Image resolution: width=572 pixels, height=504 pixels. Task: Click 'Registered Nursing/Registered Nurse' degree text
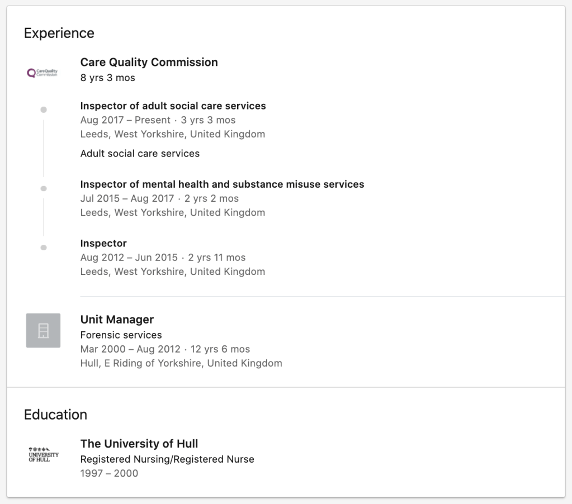pos(167,459)
